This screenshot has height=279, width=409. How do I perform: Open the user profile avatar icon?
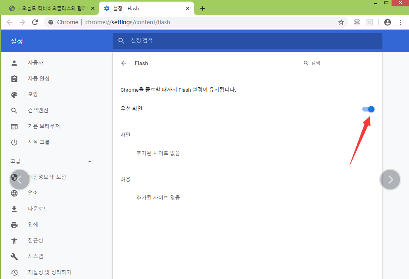(388, 22)
